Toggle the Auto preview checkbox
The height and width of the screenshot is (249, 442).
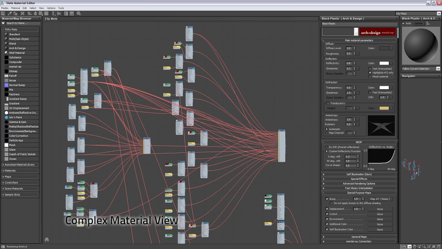[x=403, y=24]
